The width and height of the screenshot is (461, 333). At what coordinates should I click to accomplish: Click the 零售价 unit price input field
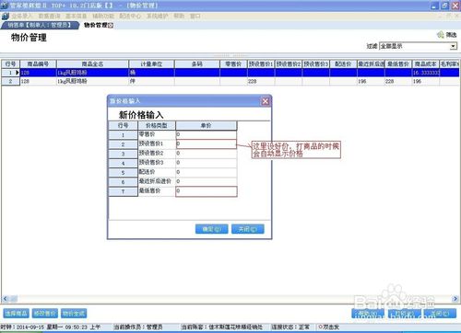(207, 134)
